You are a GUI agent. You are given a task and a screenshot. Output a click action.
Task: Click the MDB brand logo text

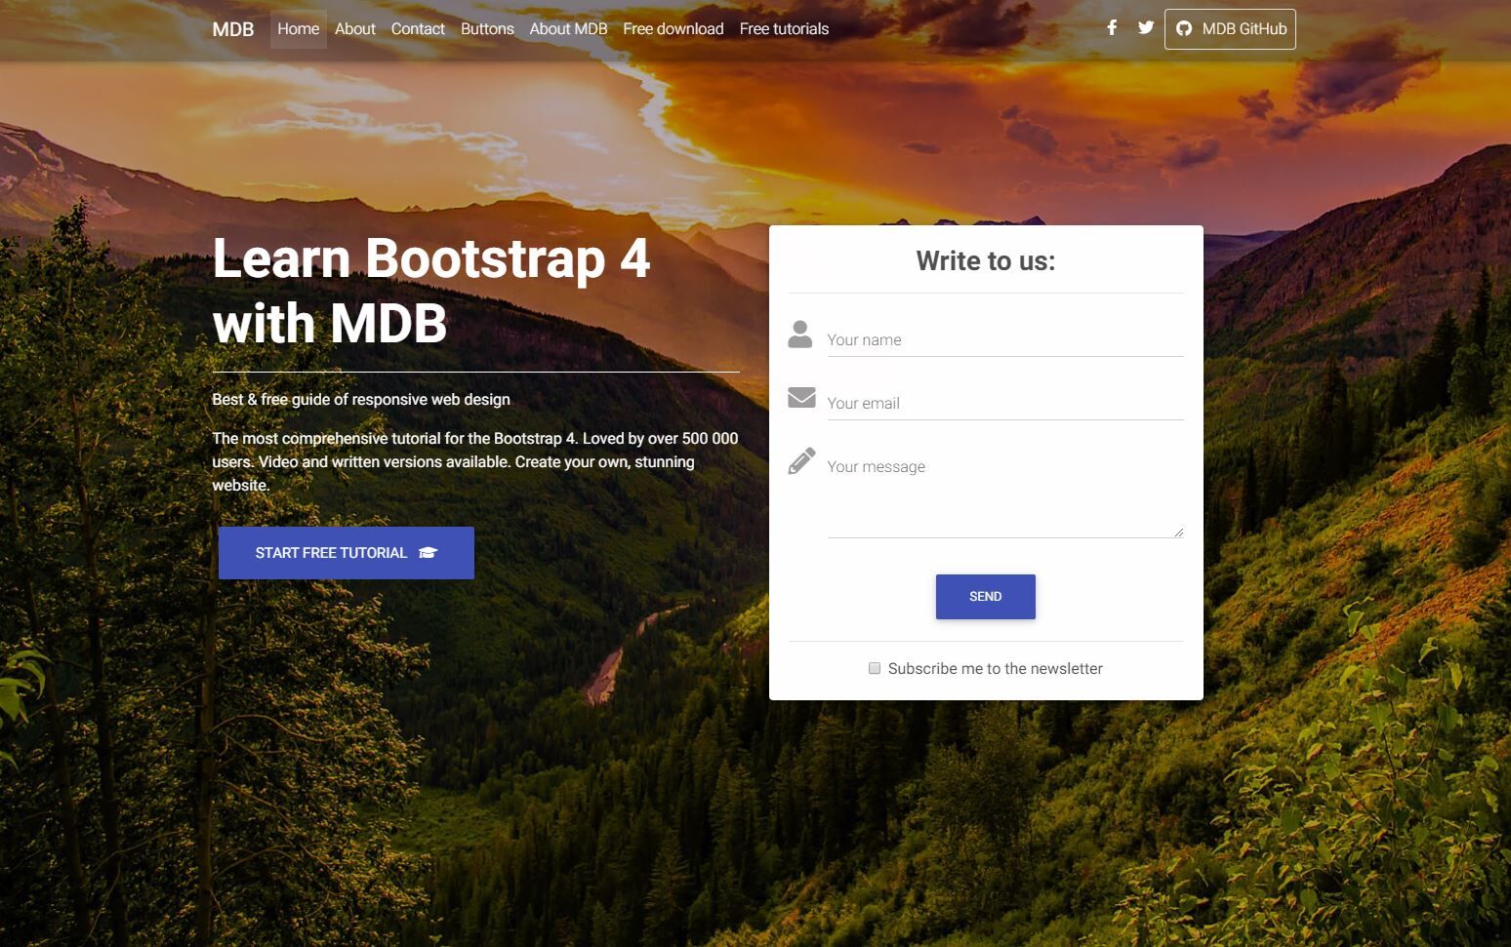pos(233,29)
